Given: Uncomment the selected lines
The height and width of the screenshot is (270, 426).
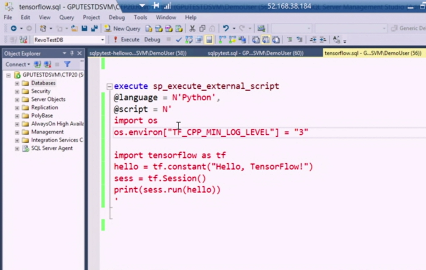Looking at the screenshot, I should (300, 40).
